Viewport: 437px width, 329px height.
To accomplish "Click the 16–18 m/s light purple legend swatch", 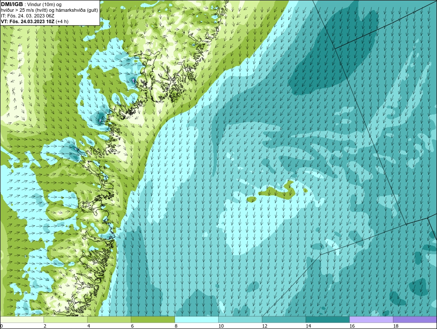I will point(371,319).
